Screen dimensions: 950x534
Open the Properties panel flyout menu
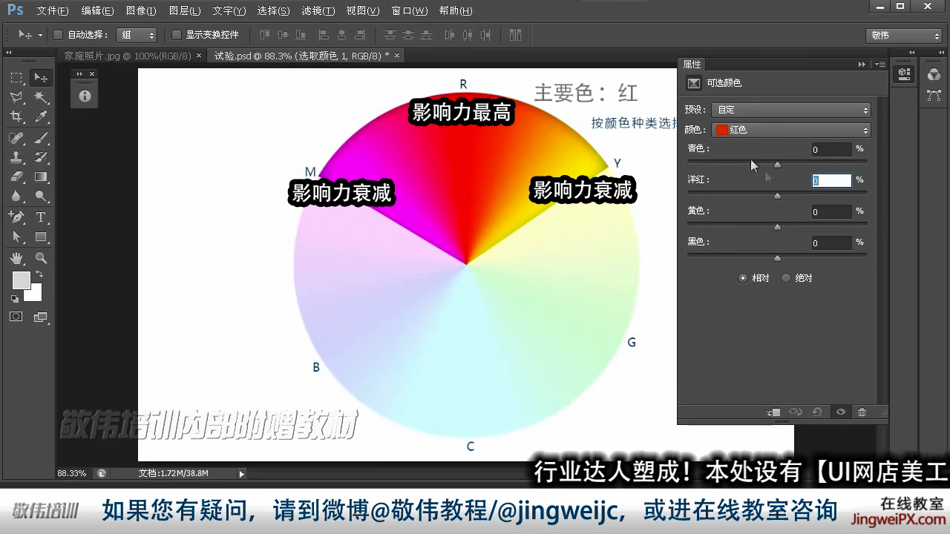pos(880,65)
